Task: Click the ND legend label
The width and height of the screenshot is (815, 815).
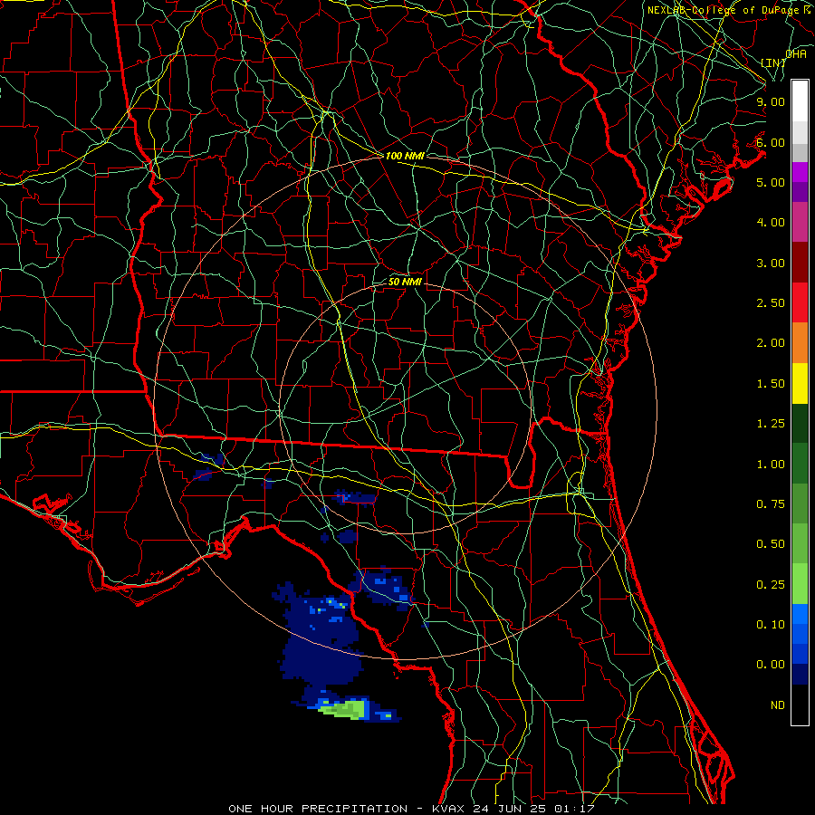Action: click(x=778, y=705)
